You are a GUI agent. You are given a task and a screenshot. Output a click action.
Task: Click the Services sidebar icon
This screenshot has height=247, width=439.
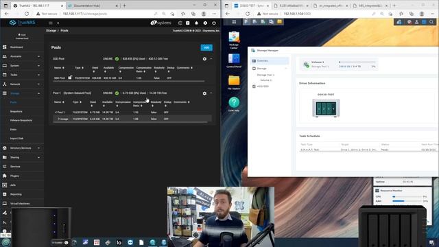5,166
